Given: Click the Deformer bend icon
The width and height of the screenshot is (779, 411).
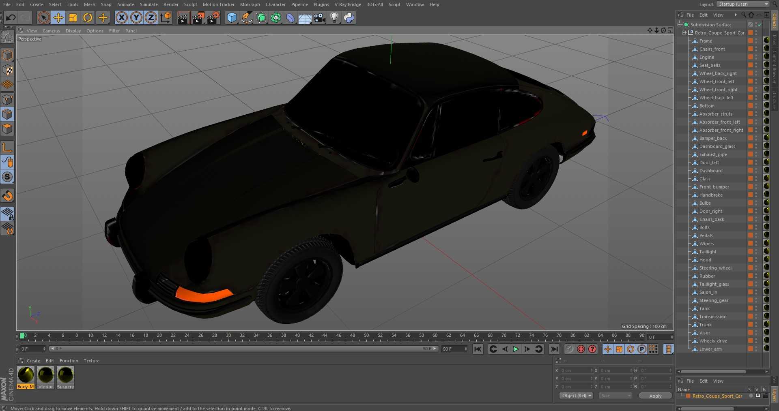Looking at the screenshot, I should (x=291, y=17).
